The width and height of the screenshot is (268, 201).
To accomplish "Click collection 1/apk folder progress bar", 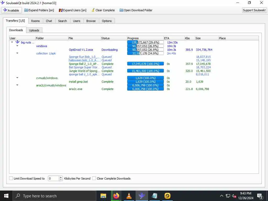I will 146,53.
